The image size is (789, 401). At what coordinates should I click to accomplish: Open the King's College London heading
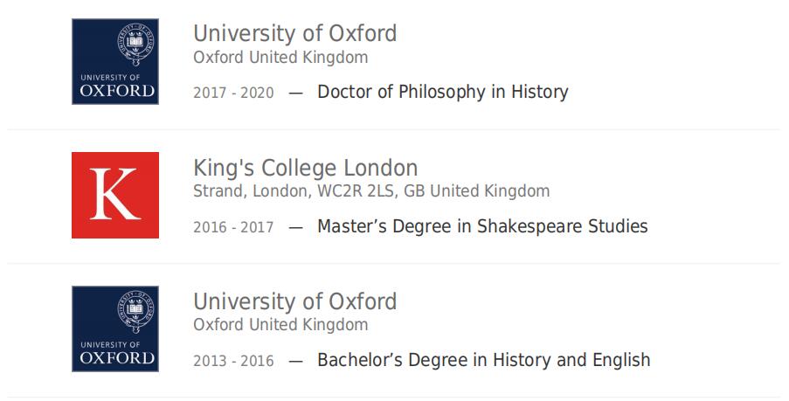pos(305,168)
